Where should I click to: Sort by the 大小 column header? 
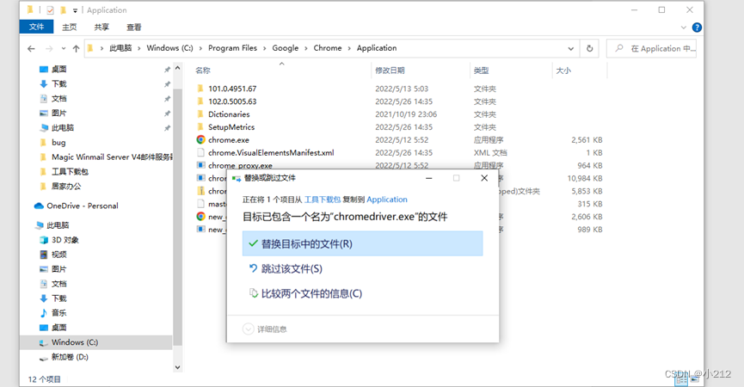pos(563,71)
